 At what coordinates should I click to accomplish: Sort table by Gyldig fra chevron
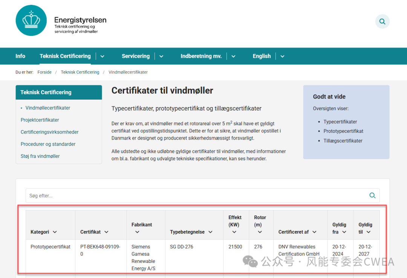(x=344, y=232)
